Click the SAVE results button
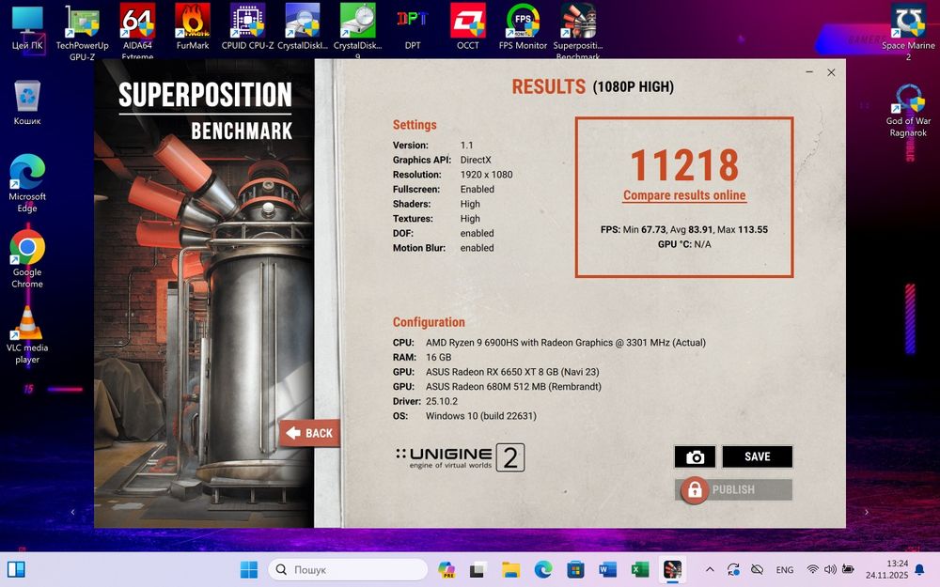This screenshot has width=940, height=587. coord(757,457)
